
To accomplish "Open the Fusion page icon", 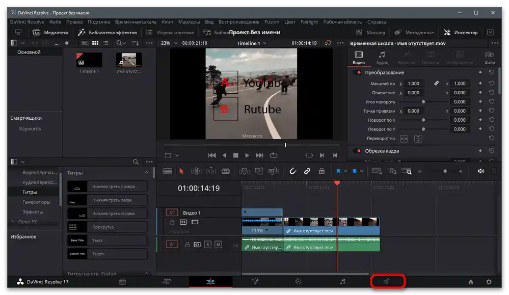I will click(255, 282).
